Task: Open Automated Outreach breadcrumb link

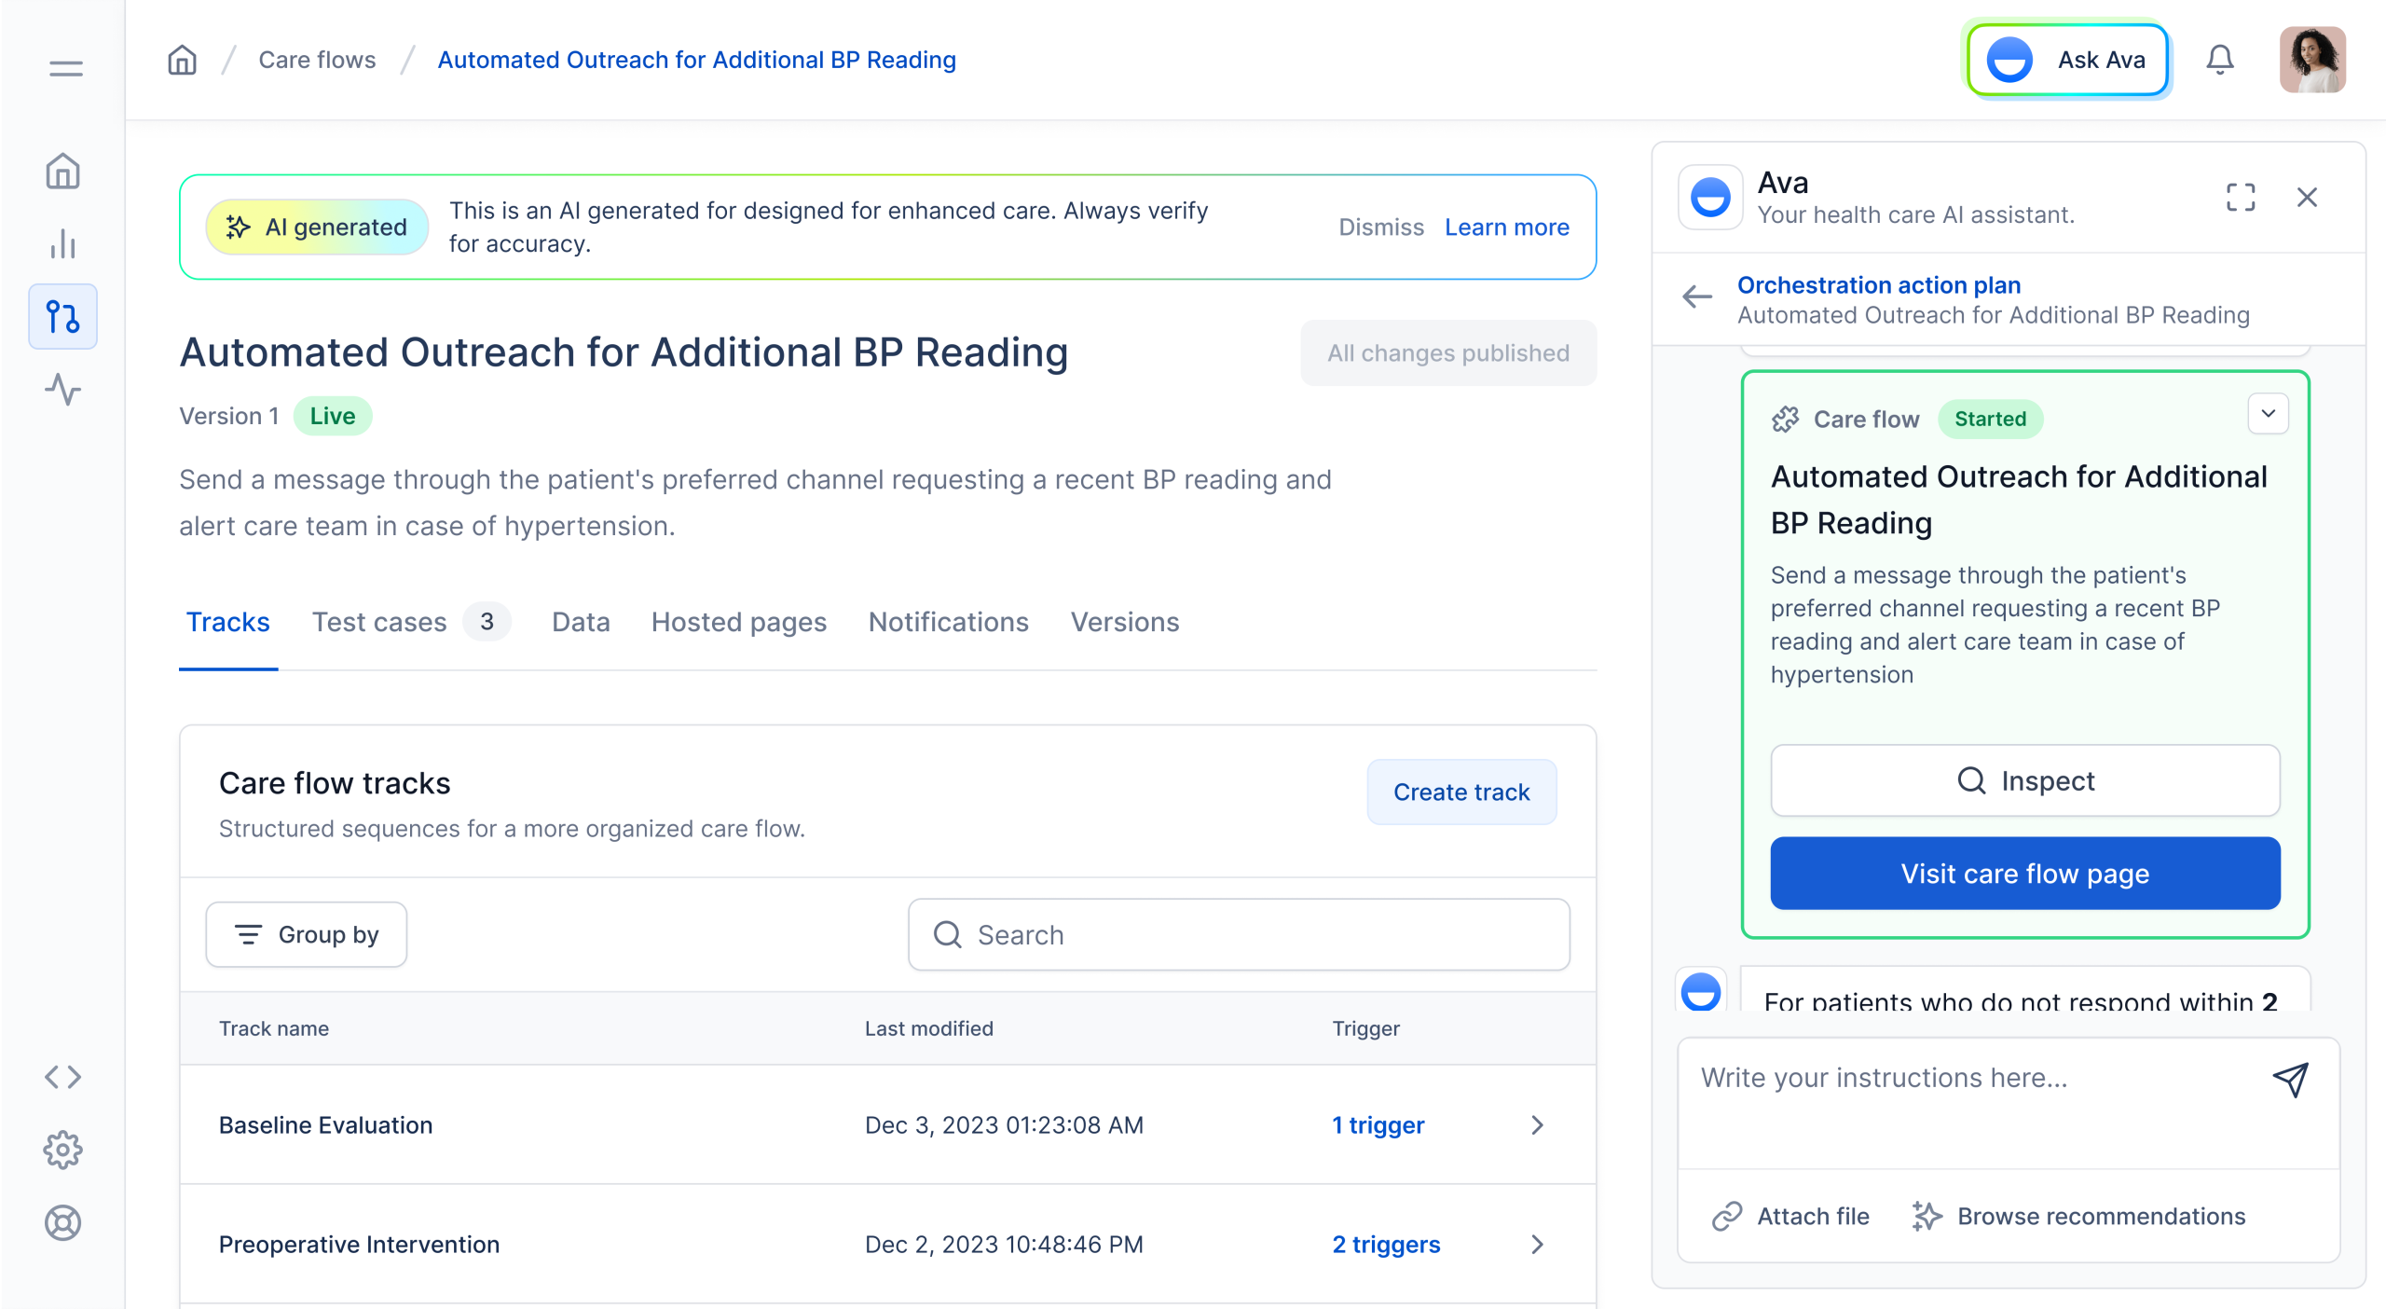Action: (x=697, y=60)
